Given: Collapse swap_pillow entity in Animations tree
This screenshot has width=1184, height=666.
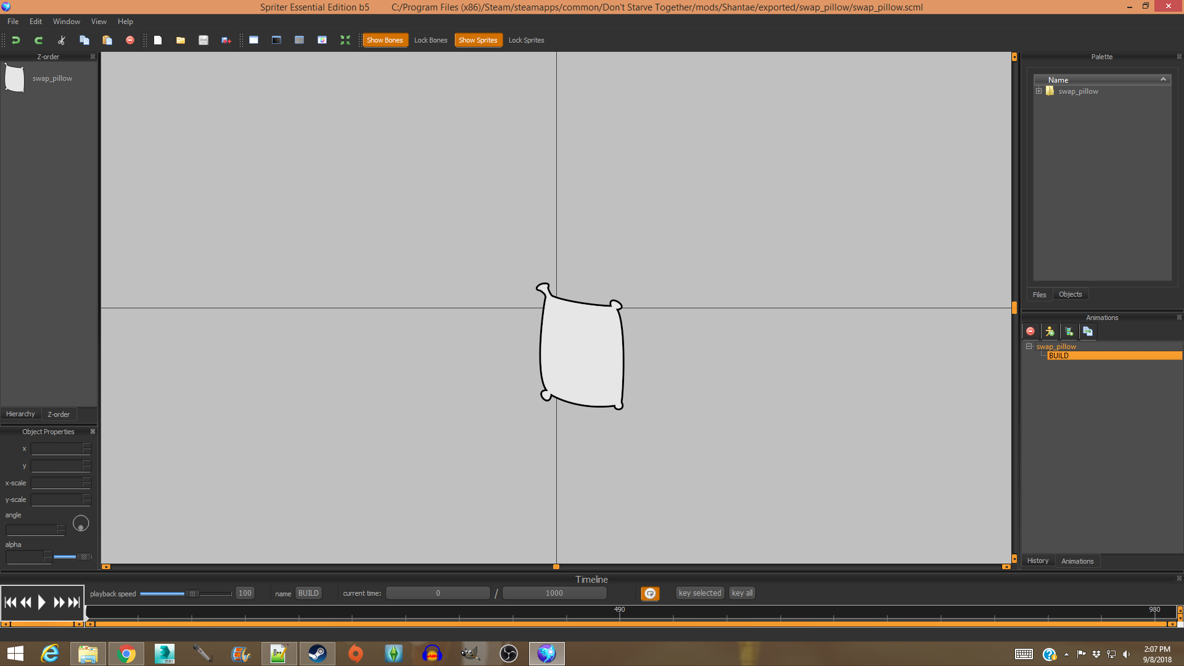Looking at the screenshot, I should point(1029,347).
